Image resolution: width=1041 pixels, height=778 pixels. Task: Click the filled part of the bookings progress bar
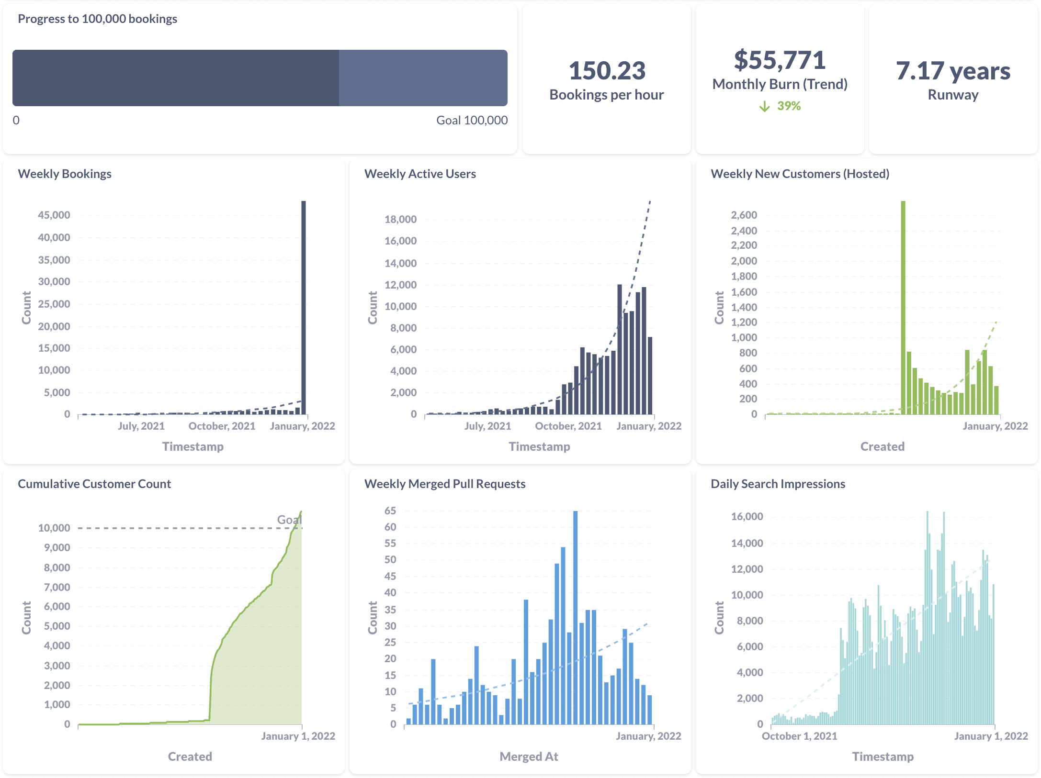pyautogui.click(x=176, y=78)
